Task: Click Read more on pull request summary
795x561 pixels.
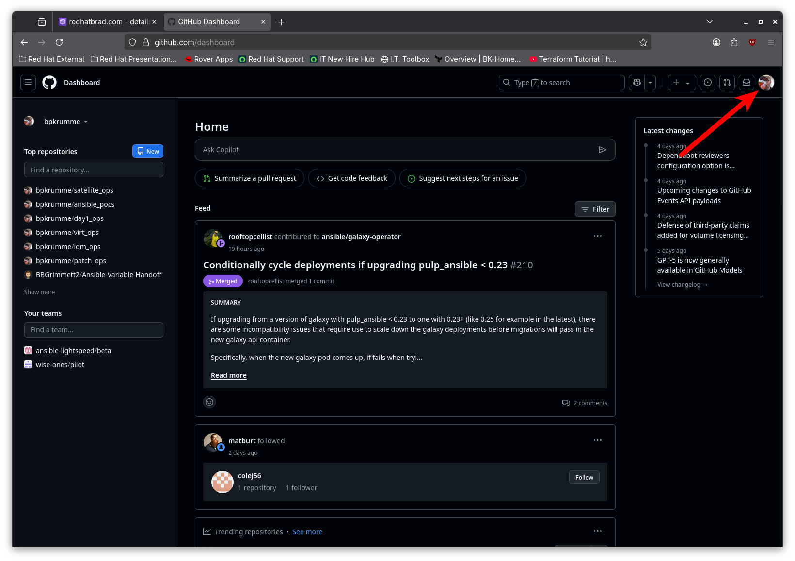Action: [229, 375]
